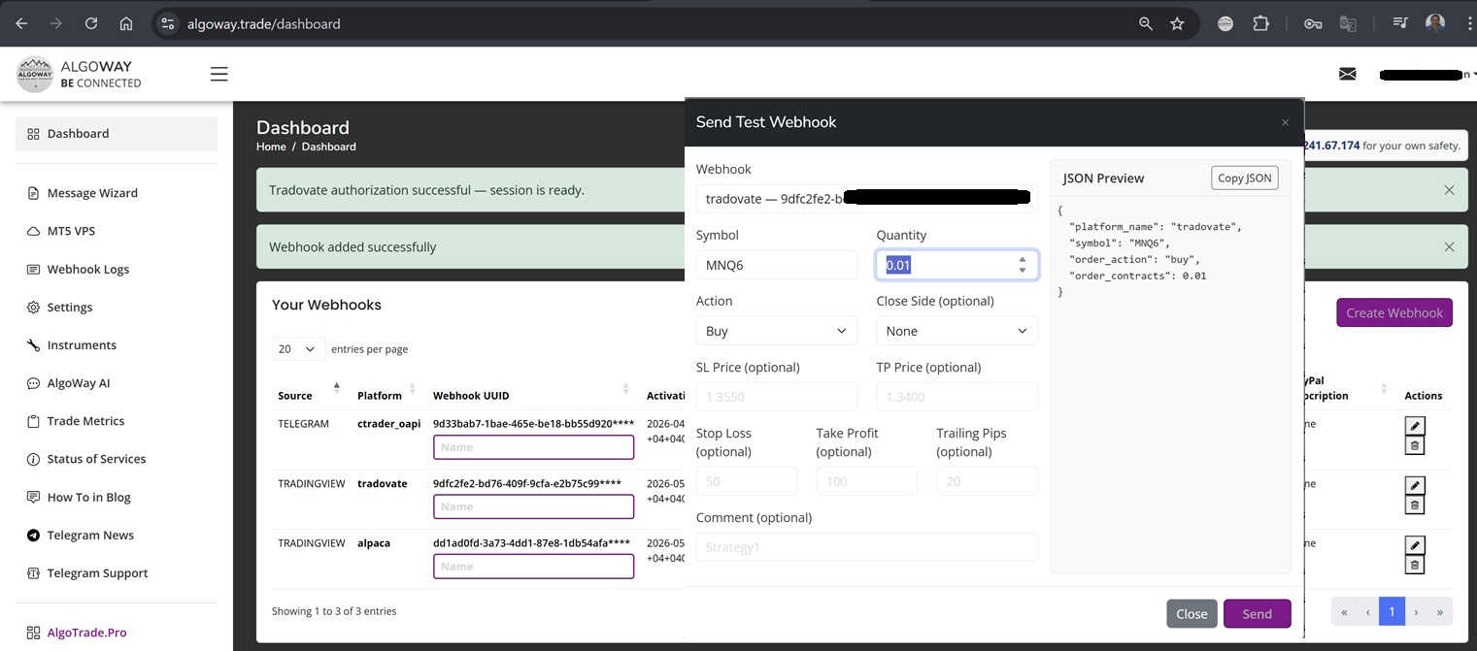
Task: Click the site info icon in address bar
Action: click(x=168, y=23)
